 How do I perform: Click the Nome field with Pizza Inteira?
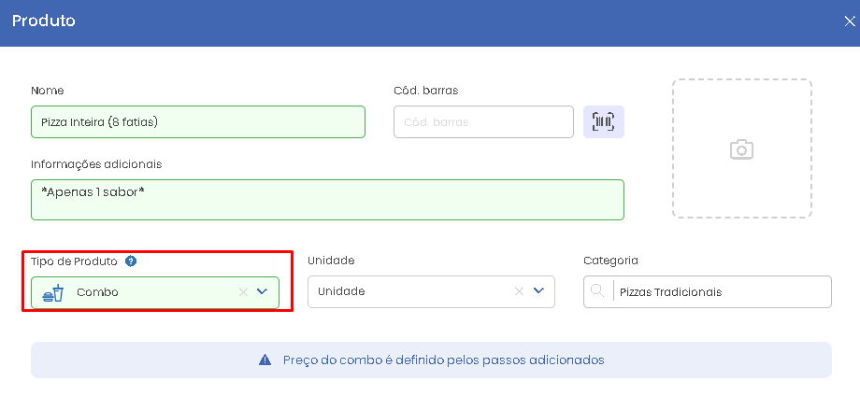click(x=198, y=121)
